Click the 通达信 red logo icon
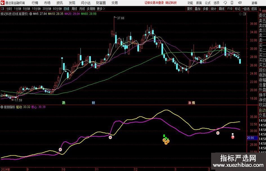The height and width of the screenshot is (171, 266). (2, 3)
